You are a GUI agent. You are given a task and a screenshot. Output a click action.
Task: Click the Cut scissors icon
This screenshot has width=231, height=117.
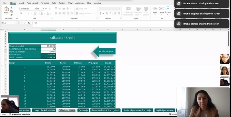coord(12,8)
